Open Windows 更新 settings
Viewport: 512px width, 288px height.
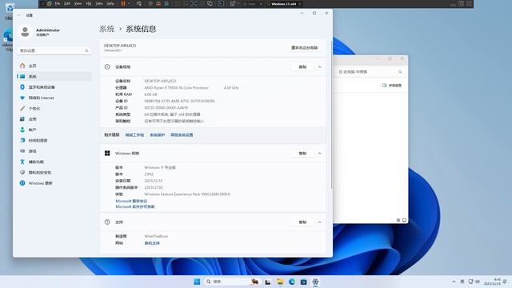[x=54, y=183]
